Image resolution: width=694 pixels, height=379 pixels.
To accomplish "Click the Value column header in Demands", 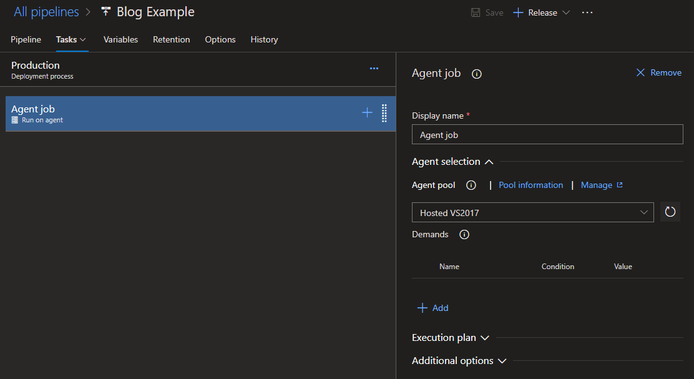I will pyautogui.click(x=623, y=267).
